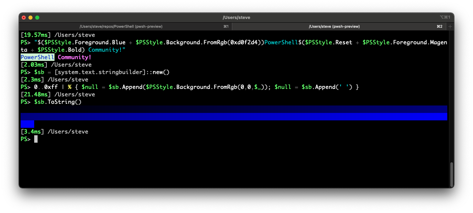Click the "[3.4ms] /Users/steve" line
Image resolution: width=473 pixels, height=213 pixels.
[x=55, y=132]
